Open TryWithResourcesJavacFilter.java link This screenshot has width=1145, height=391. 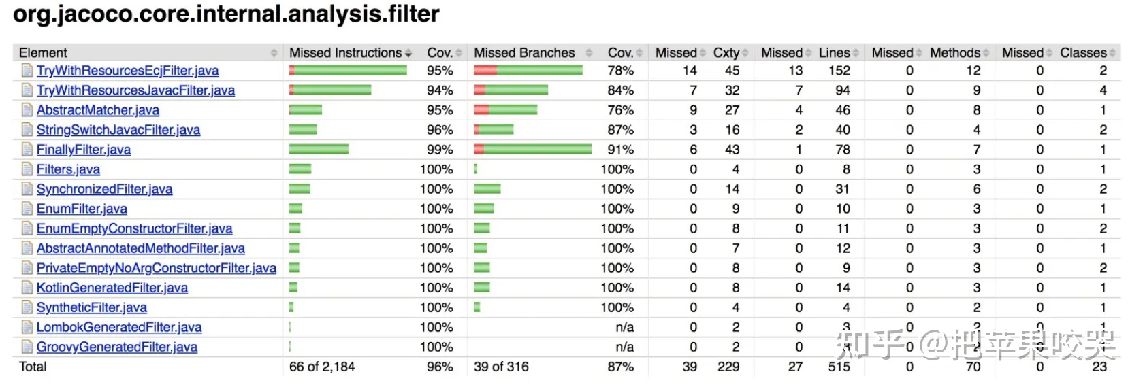135,90
